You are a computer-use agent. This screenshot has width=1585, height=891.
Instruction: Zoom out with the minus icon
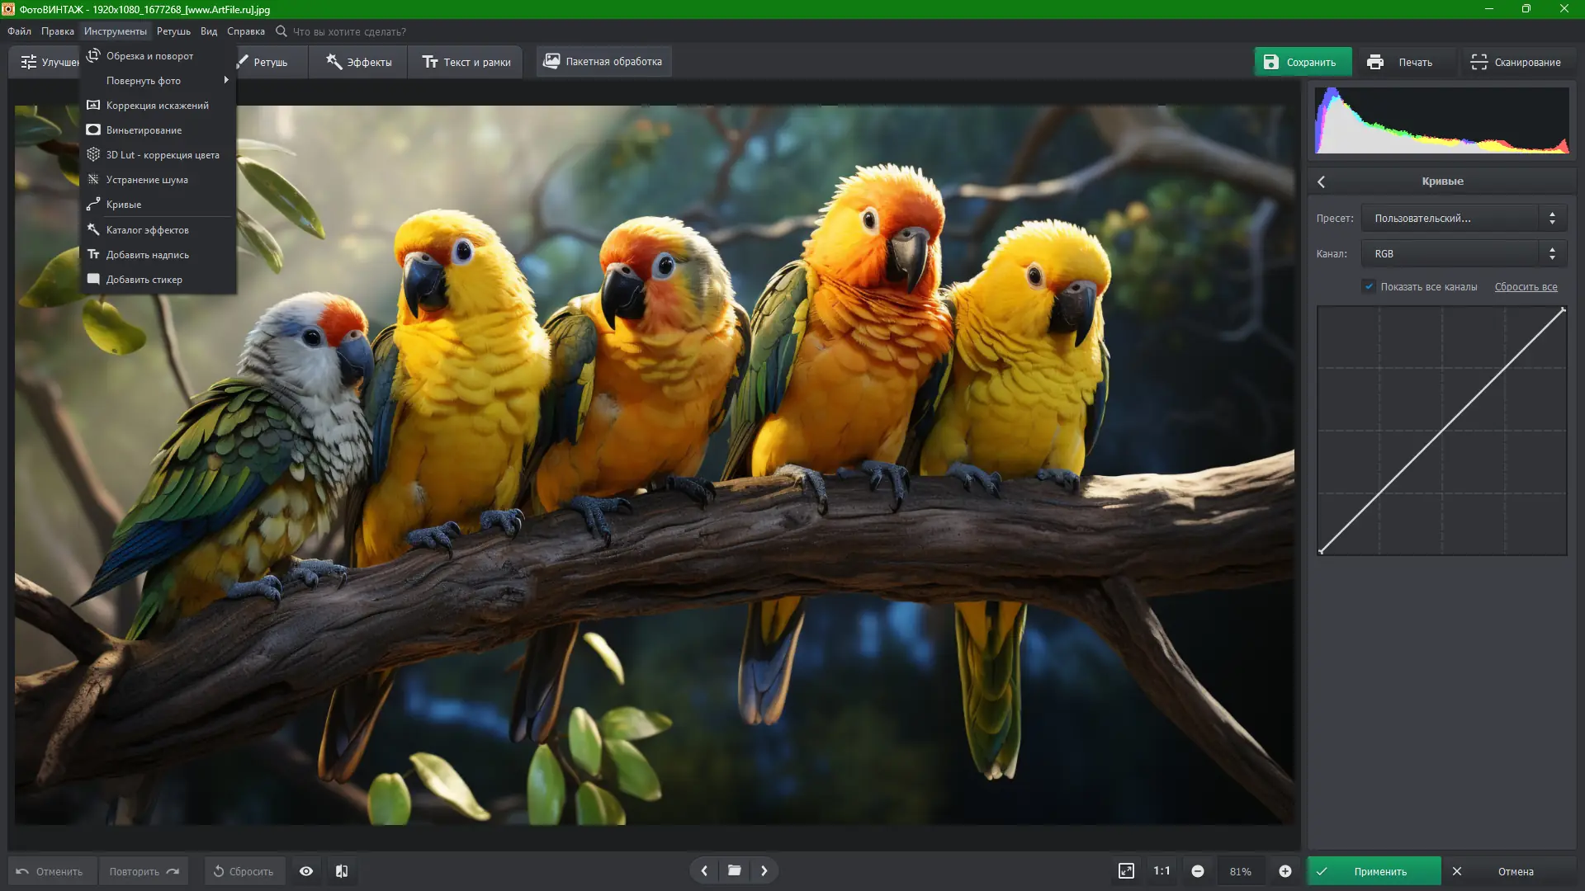click(1198, 871)
